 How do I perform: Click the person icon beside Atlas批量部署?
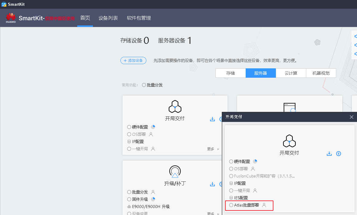264,205
